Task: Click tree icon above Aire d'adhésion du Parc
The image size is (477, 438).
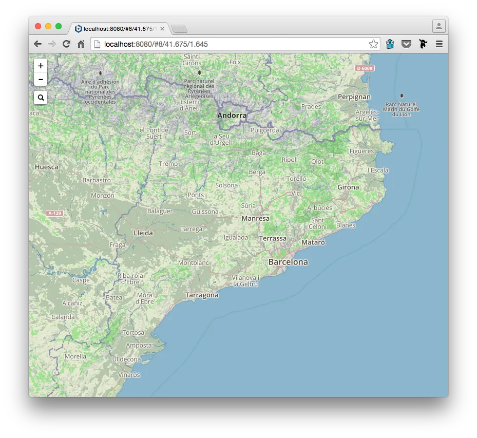Action: point(101,73)
